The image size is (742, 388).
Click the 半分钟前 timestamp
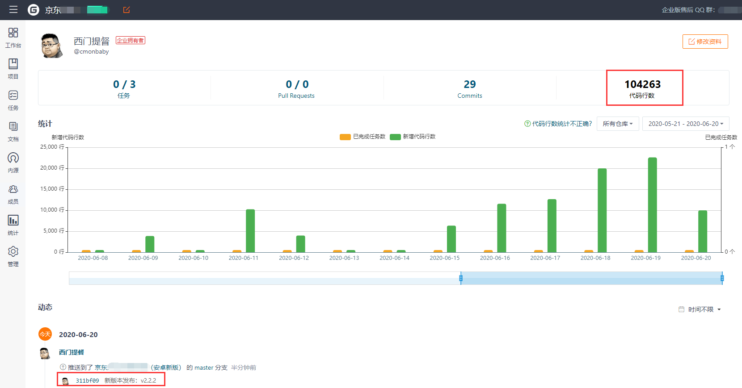coord(244,367)
